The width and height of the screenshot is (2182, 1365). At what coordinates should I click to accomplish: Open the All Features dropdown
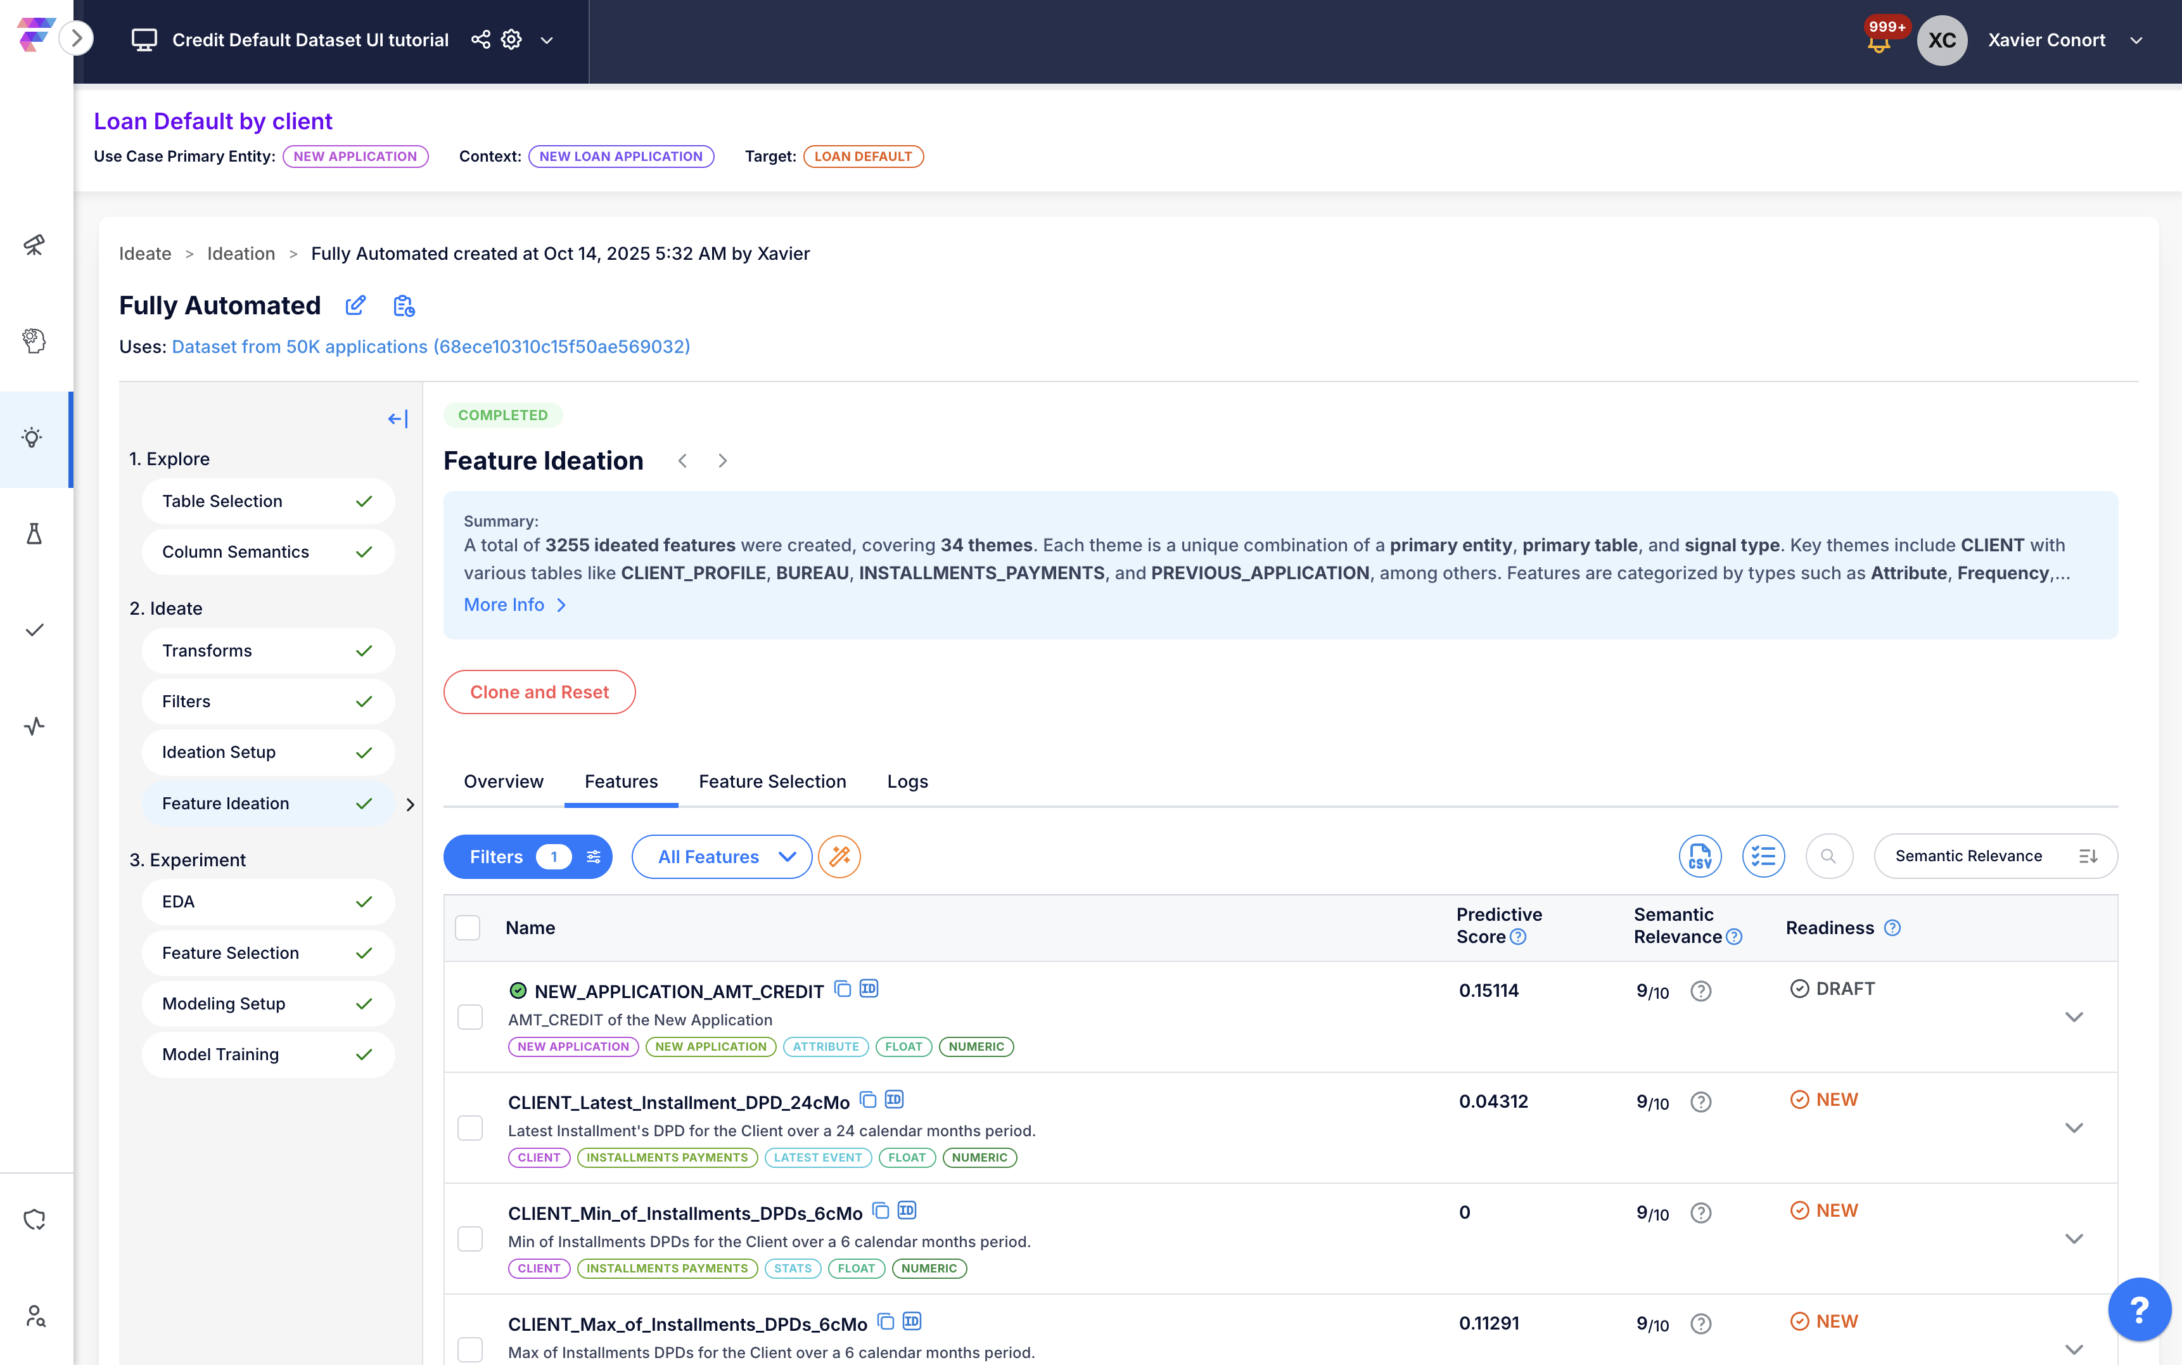tap(721, 856)
